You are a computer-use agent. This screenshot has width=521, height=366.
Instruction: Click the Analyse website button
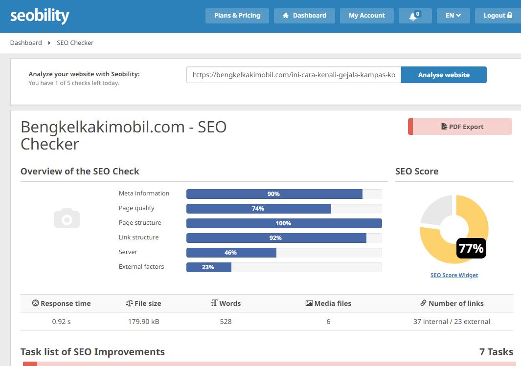444,75
